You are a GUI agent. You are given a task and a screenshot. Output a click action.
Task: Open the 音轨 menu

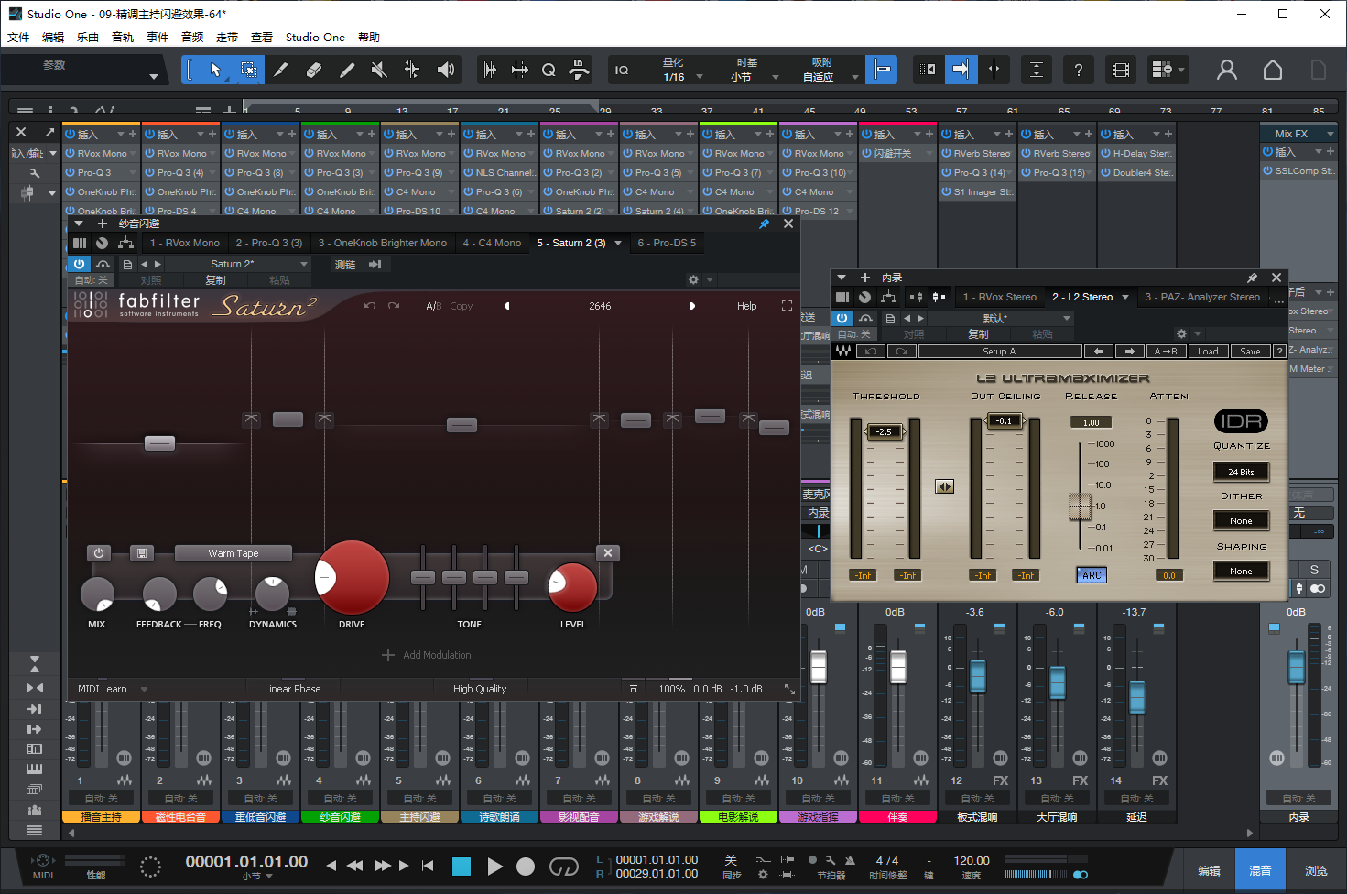coord(123,38)
